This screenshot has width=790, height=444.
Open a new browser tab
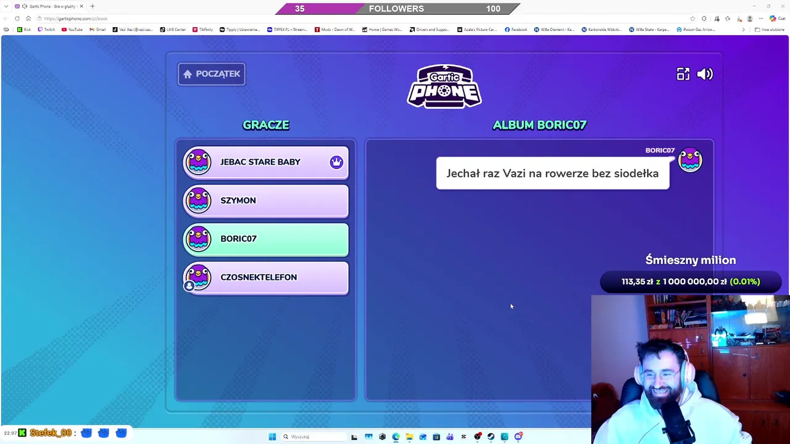click(93, 6)
